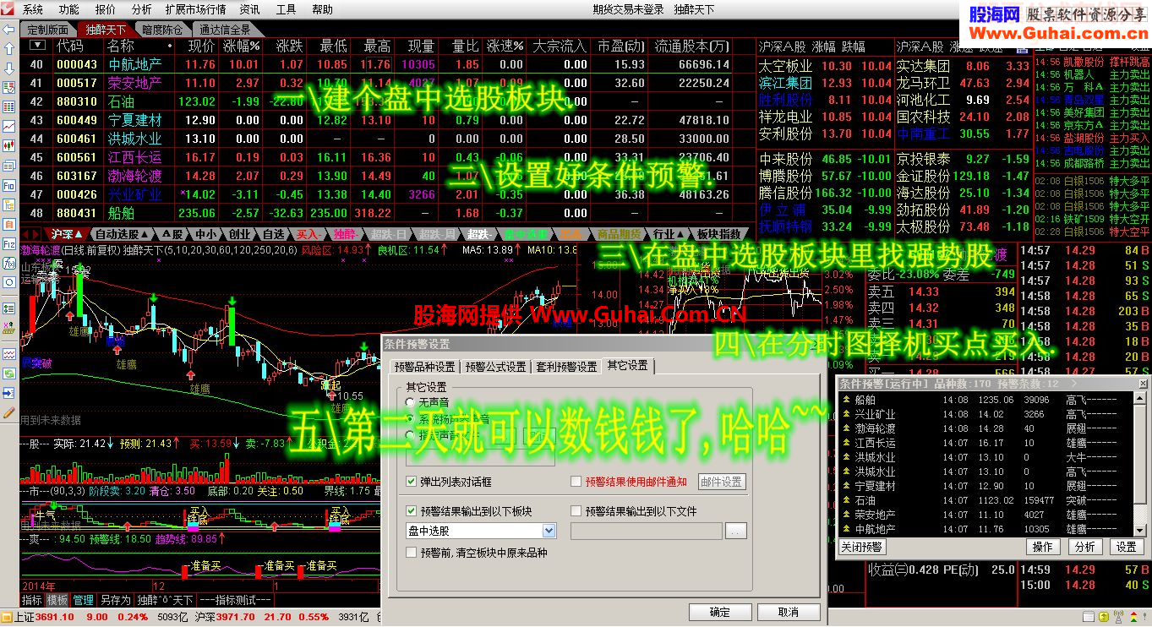Open the 系统 menu
Viewport: 1152px width, 627px height.
[x=33, y=10]
